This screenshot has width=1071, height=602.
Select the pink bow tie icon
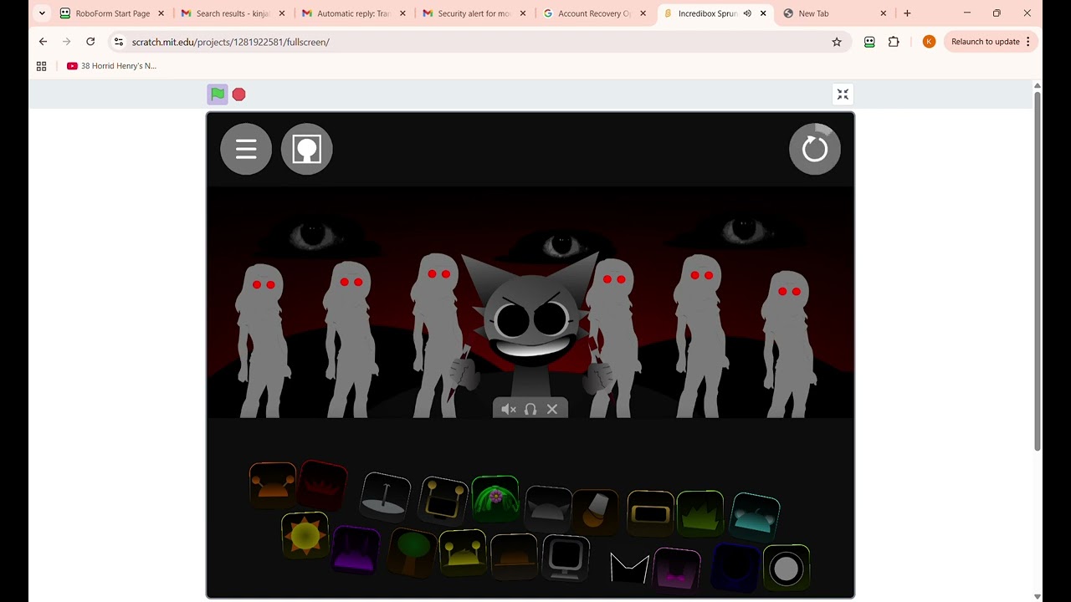pyautogui.click(x=677, y=569)
